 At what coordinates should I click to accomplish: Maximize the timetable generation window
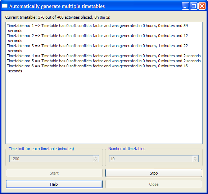[x=194, y=6]
